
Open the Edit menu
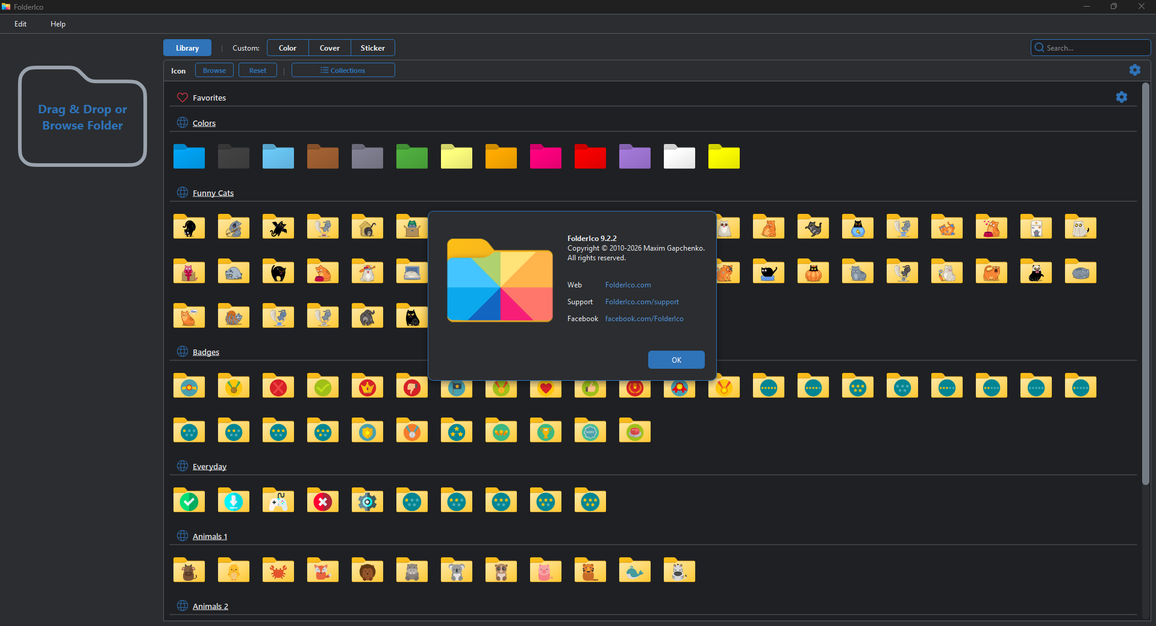tap(20, 24)
